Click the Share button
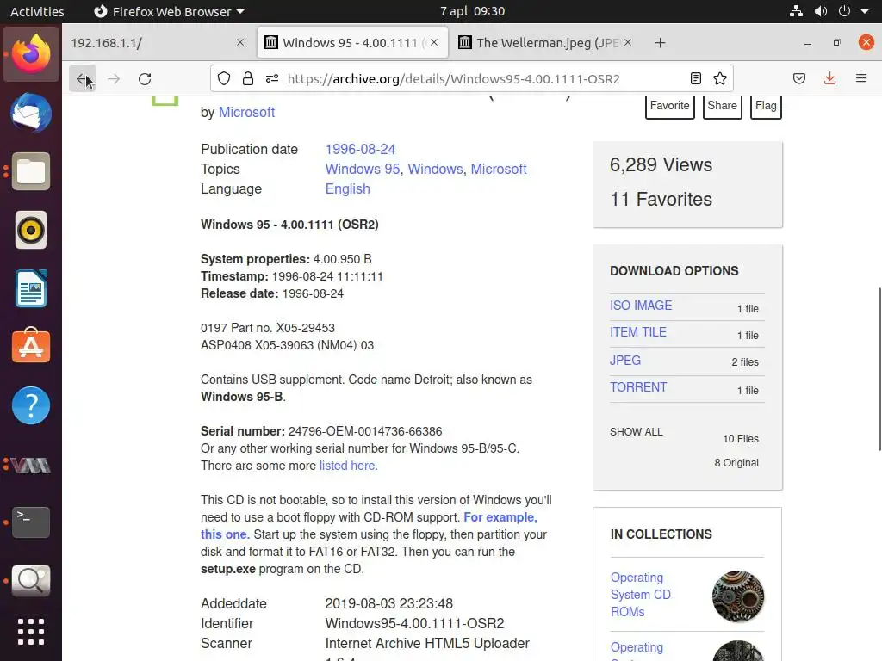Screen dimensions: 882x661 [723, 106]
